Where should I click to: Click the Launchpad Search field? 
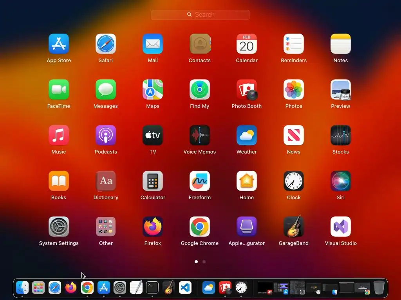(x=200, y=14)
